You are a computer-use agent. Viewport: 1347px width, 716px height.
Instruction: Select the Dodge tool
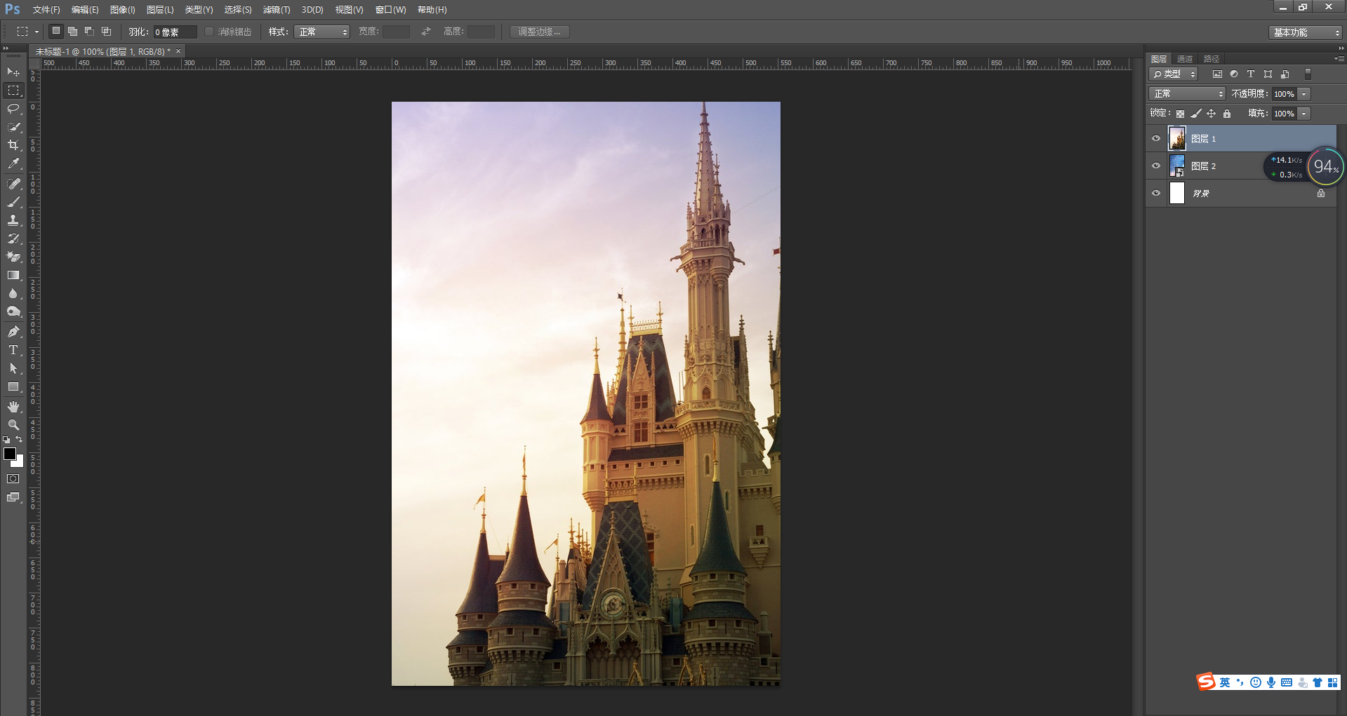click(13, 311)
